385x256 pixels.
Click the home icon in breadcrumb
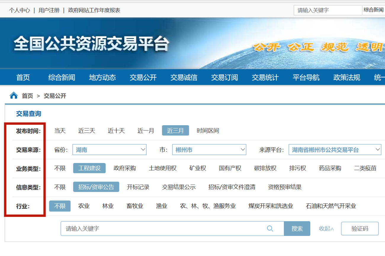click(x=14, y=95)
